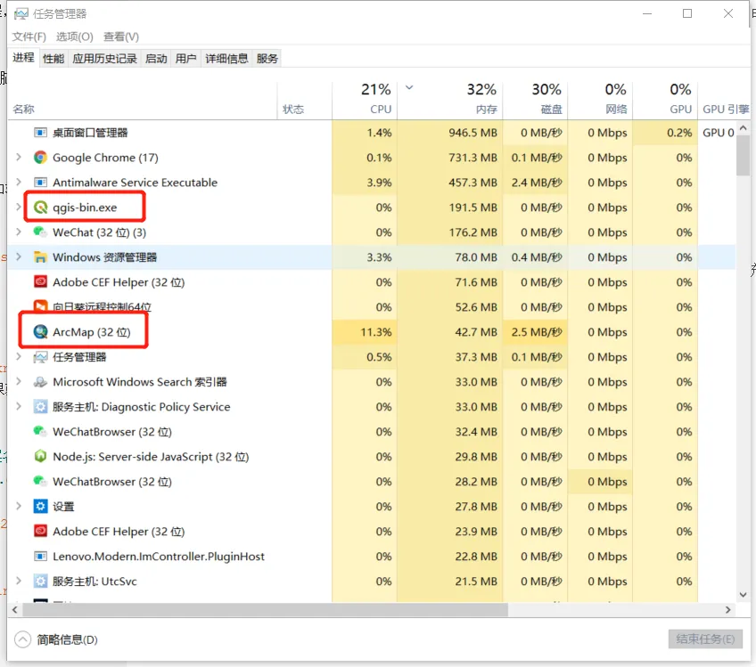This screenshot has width=756, height=667.
Task: Expand the 任务管理器 process row
Action: (19, 356)
